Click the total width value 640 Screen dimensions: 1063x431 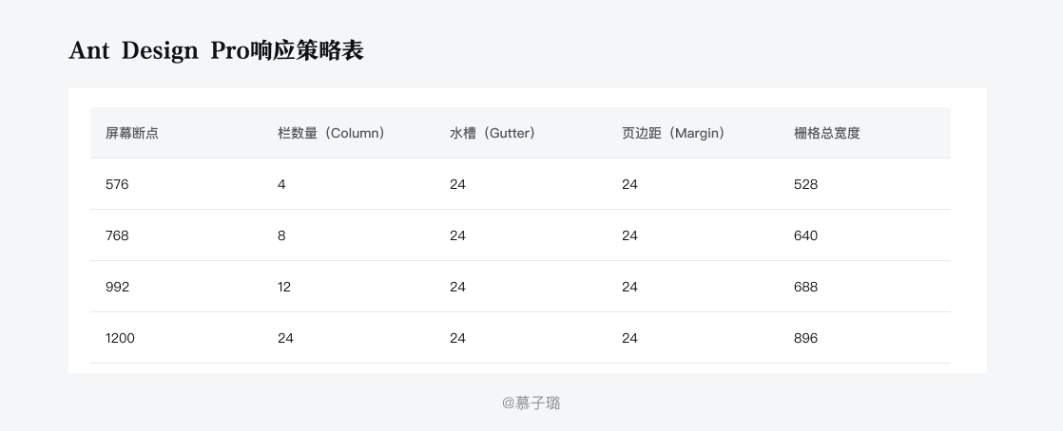[805, 235]
